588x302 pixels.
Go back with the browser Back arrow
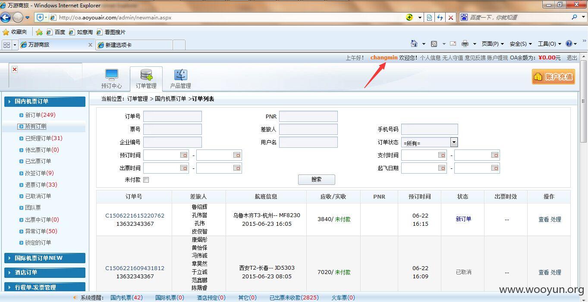[5, 17]
